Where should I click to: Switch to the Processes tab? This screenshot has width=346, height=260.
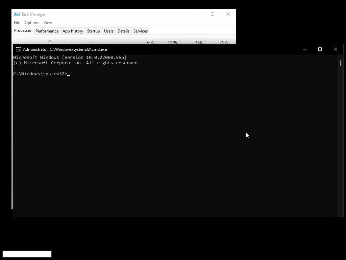click(x=23, y=30)
